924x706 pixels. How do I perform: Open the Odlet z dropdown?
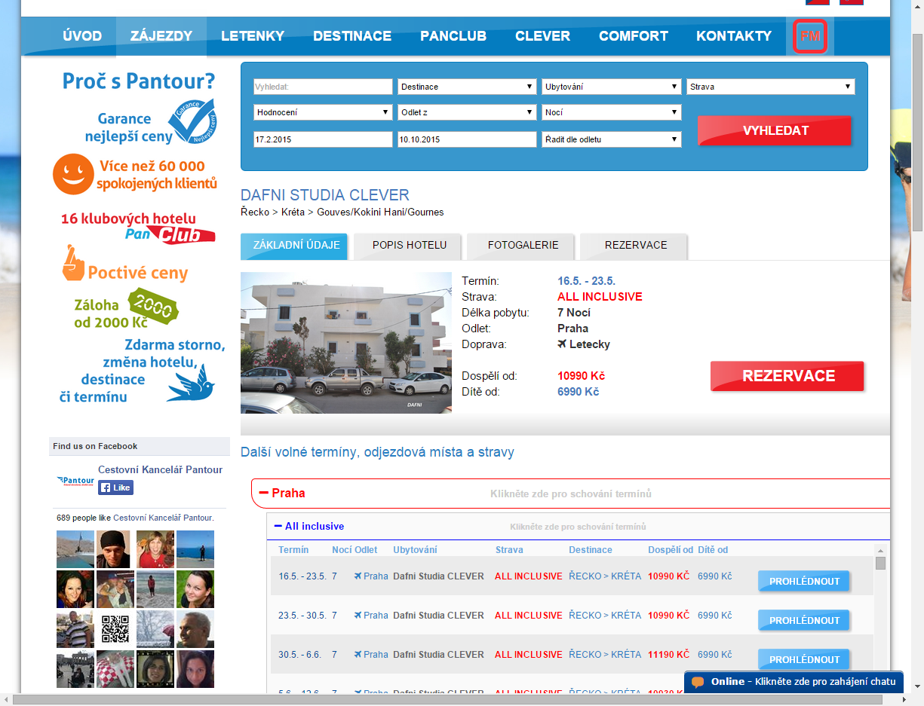(x=467, y=112)
